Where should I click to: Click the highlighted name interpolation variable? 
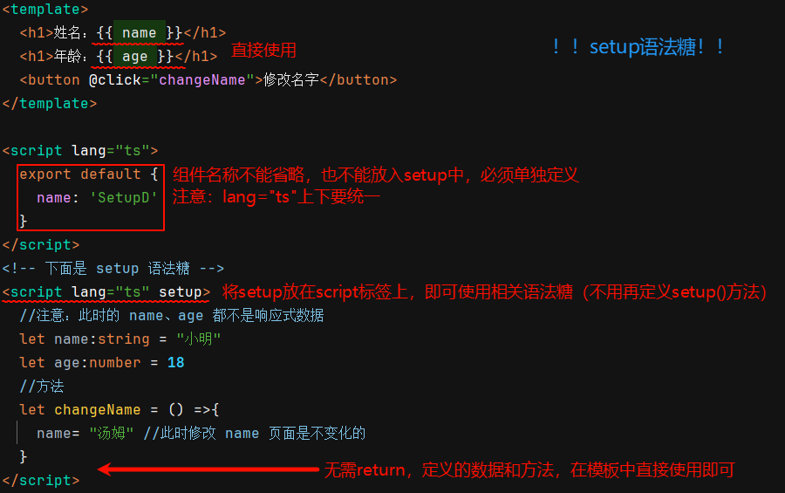(x=139, y=33)
